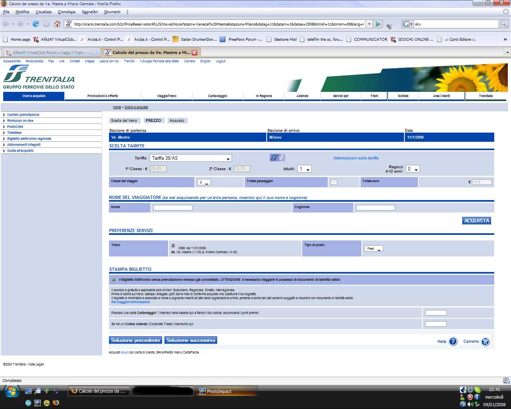Switch to Alfa147 VirtualClub Forum tab
The image size is (511, 409).
point(50,52)
